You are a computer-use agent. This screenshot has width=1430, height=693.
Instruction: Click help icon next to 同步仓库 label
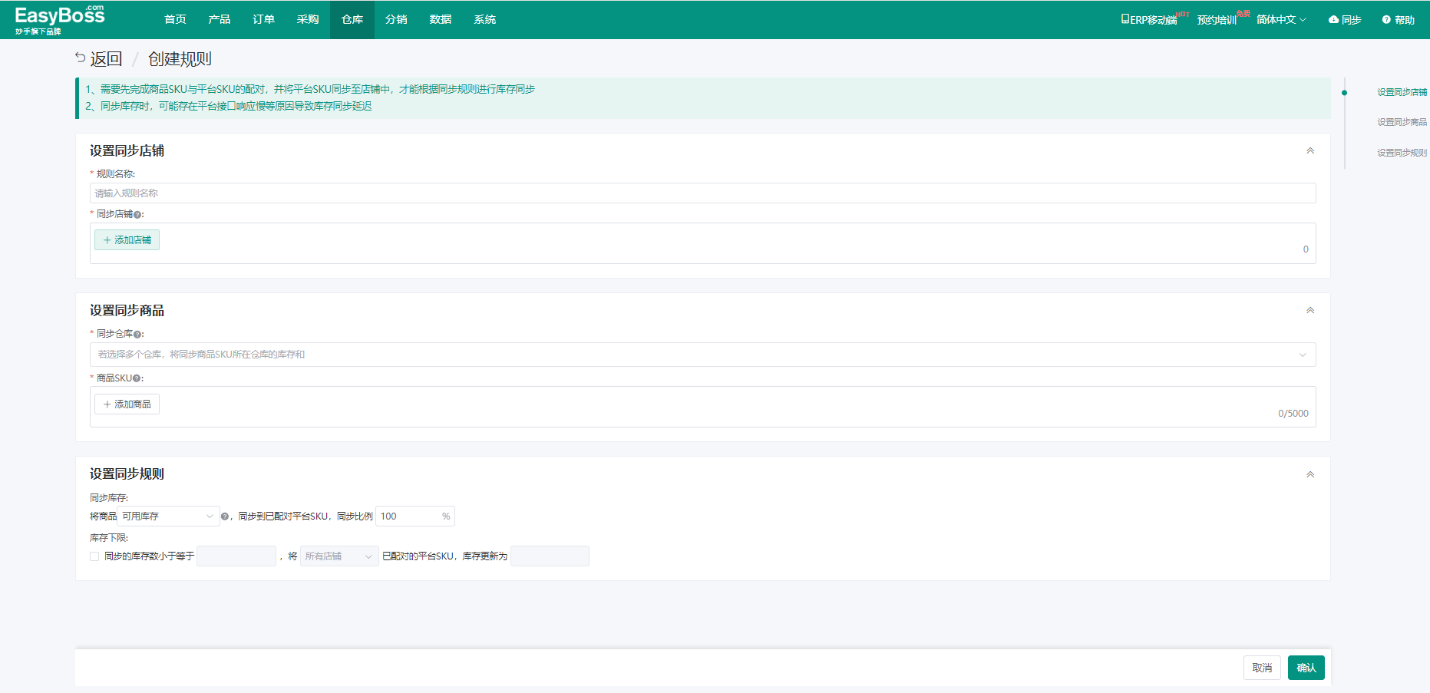pyautogui.click(x=137, y=335)
